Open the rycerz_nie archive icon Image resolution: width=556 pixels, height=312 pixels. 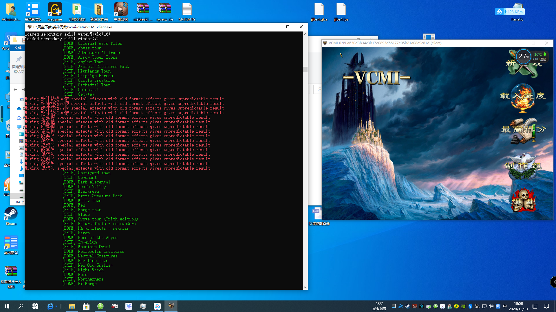(x=165, y=12)
